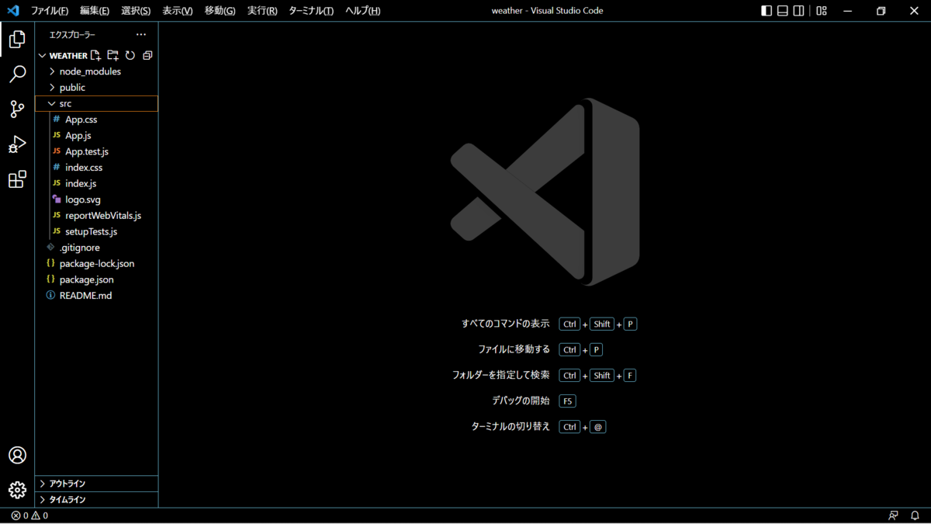This screenshot has height=524, width=931.
Task: Click the エクスプローラー panel title
Action: point(72,35)
